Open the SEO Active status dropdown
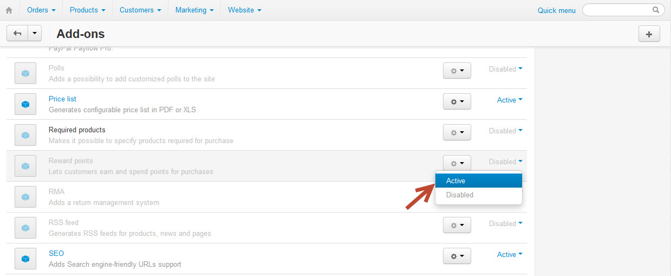Image resolution: width=671 pixels, height=276 pixels. point(510,254)
